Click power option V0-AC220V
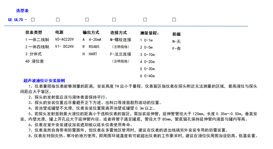 tap(64, 39)
